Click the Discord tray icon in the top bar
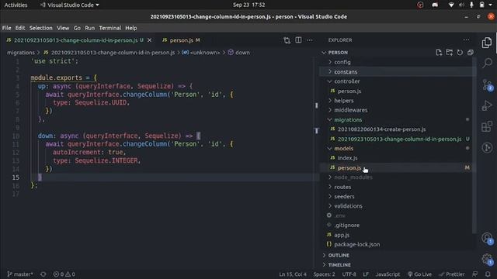 coord(435,5)
